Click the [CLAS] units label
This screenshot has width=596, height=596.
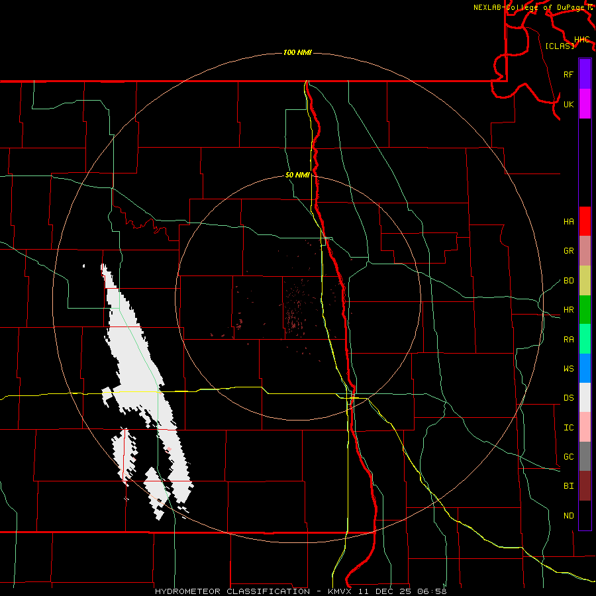pyautogui.click(x=560, y=46)
